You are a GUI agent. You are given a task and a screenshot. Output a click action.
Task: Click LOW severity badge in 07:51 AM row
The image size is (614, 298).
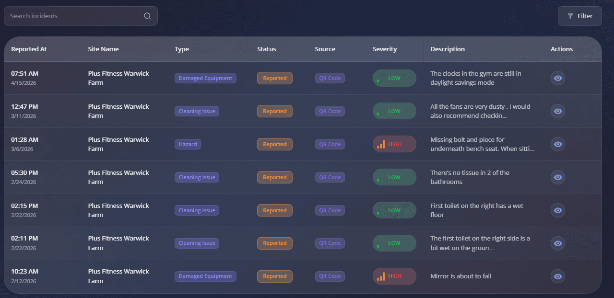point(394,78)
